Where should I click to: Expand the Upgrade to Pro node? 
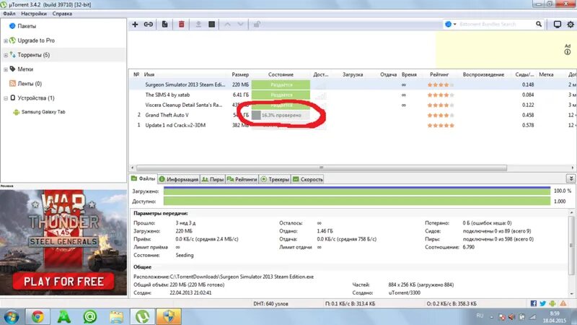6,40
